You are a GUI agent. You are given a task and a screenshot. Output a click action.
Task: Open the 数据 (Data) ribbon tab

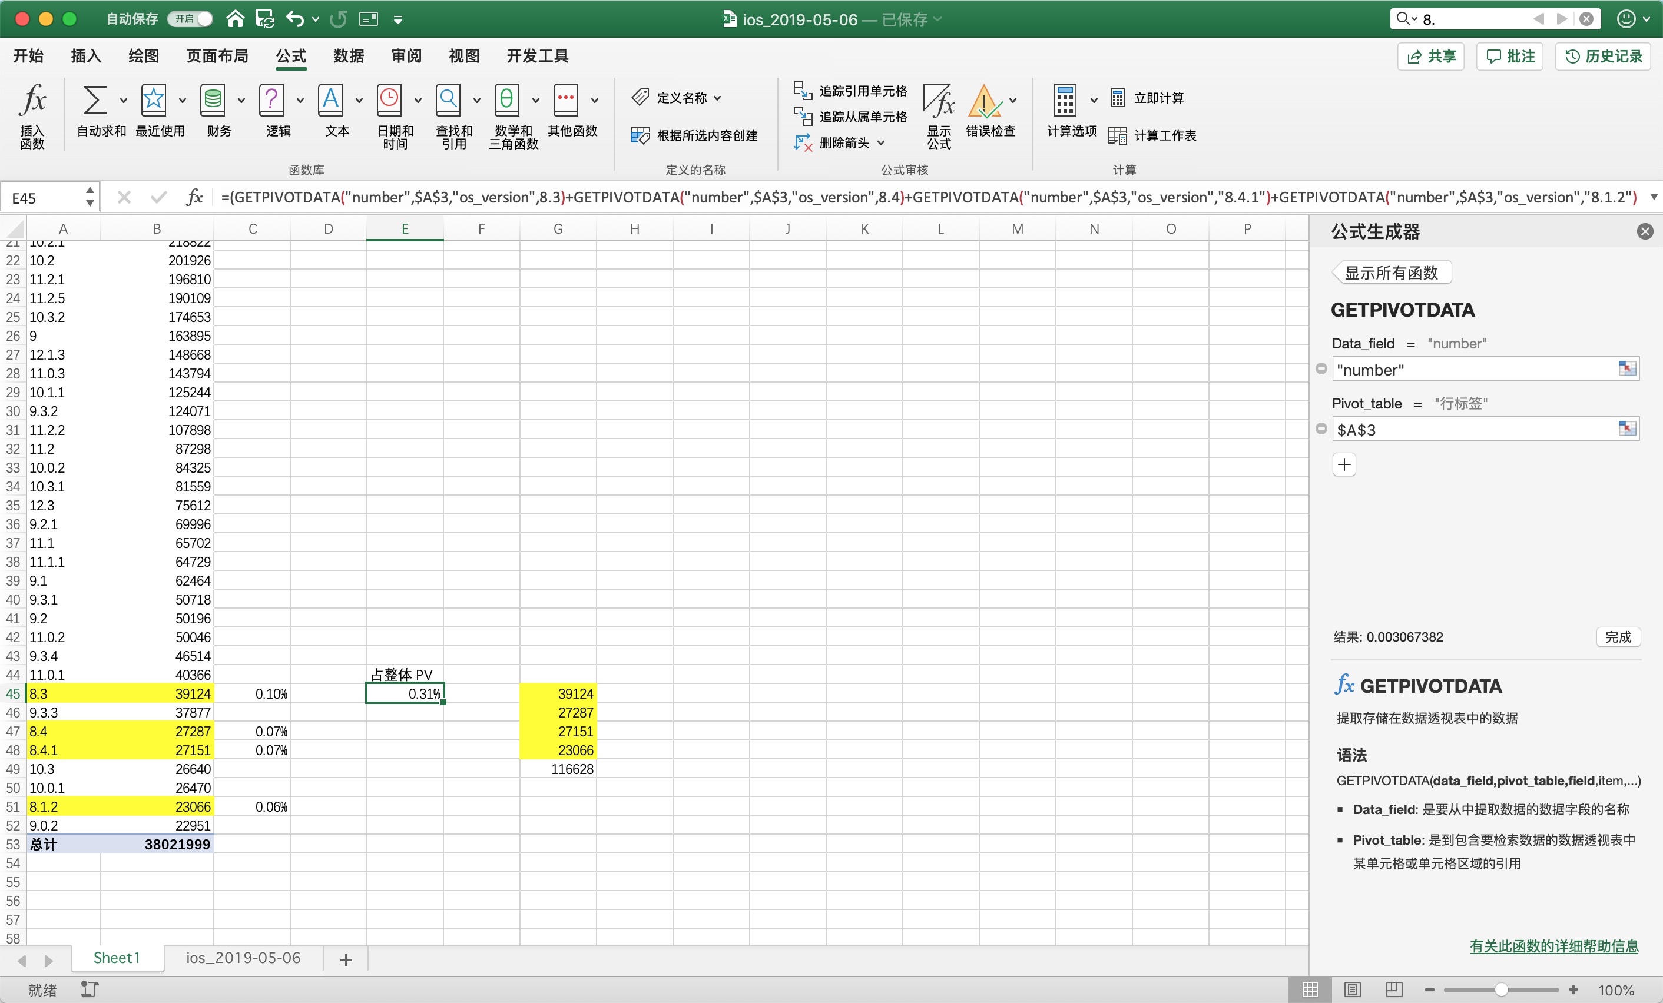click(x=348, y=56)
